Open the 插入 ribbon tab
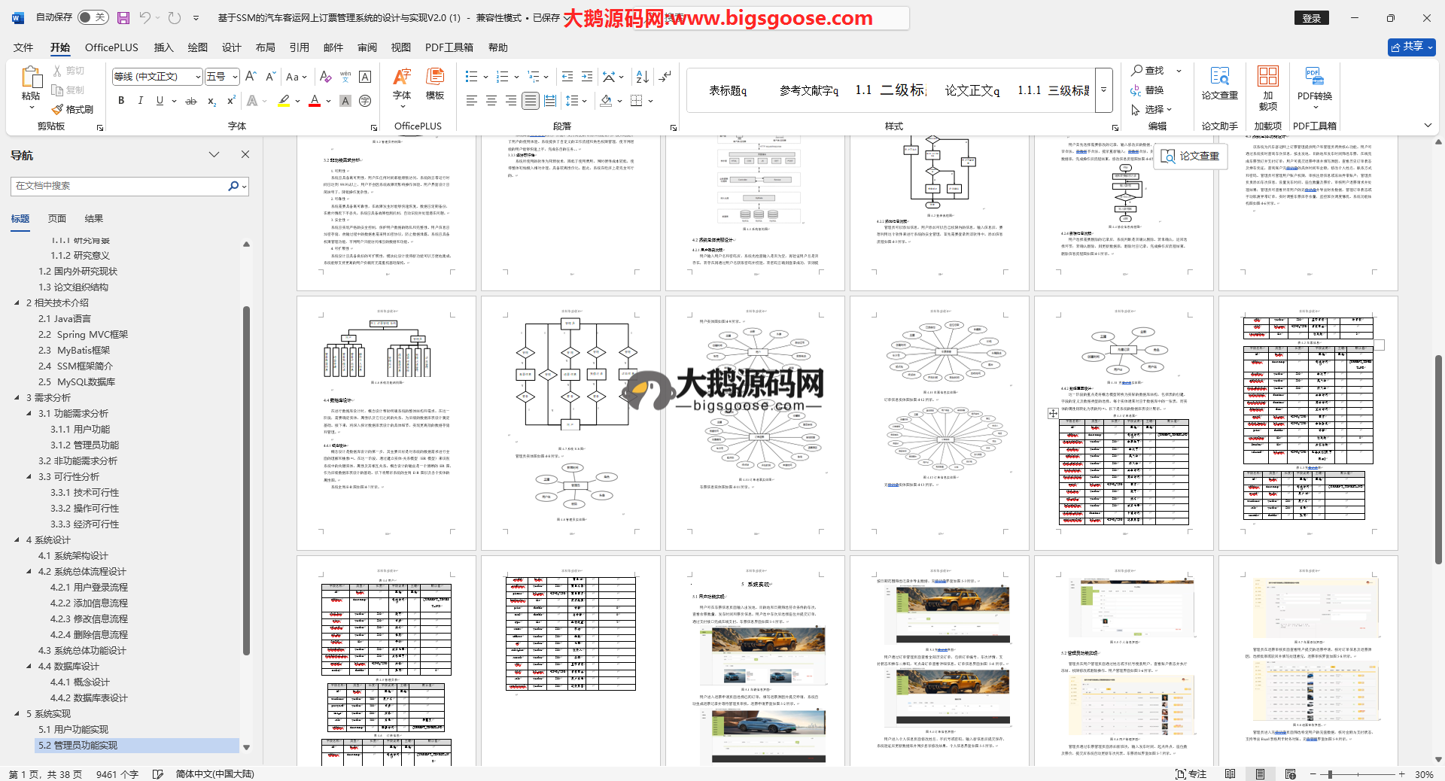1445x781 pixels. [163, 47]
